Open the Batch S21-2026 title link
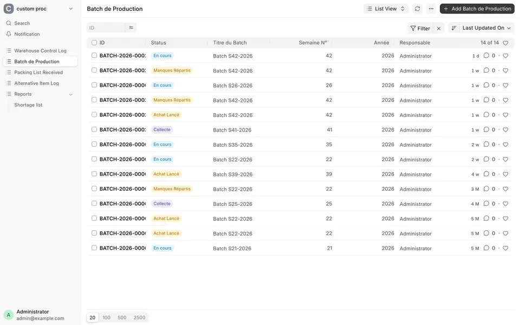Image resolution: width=520 pixels, height=325 pixels. [x=232, y=249]
